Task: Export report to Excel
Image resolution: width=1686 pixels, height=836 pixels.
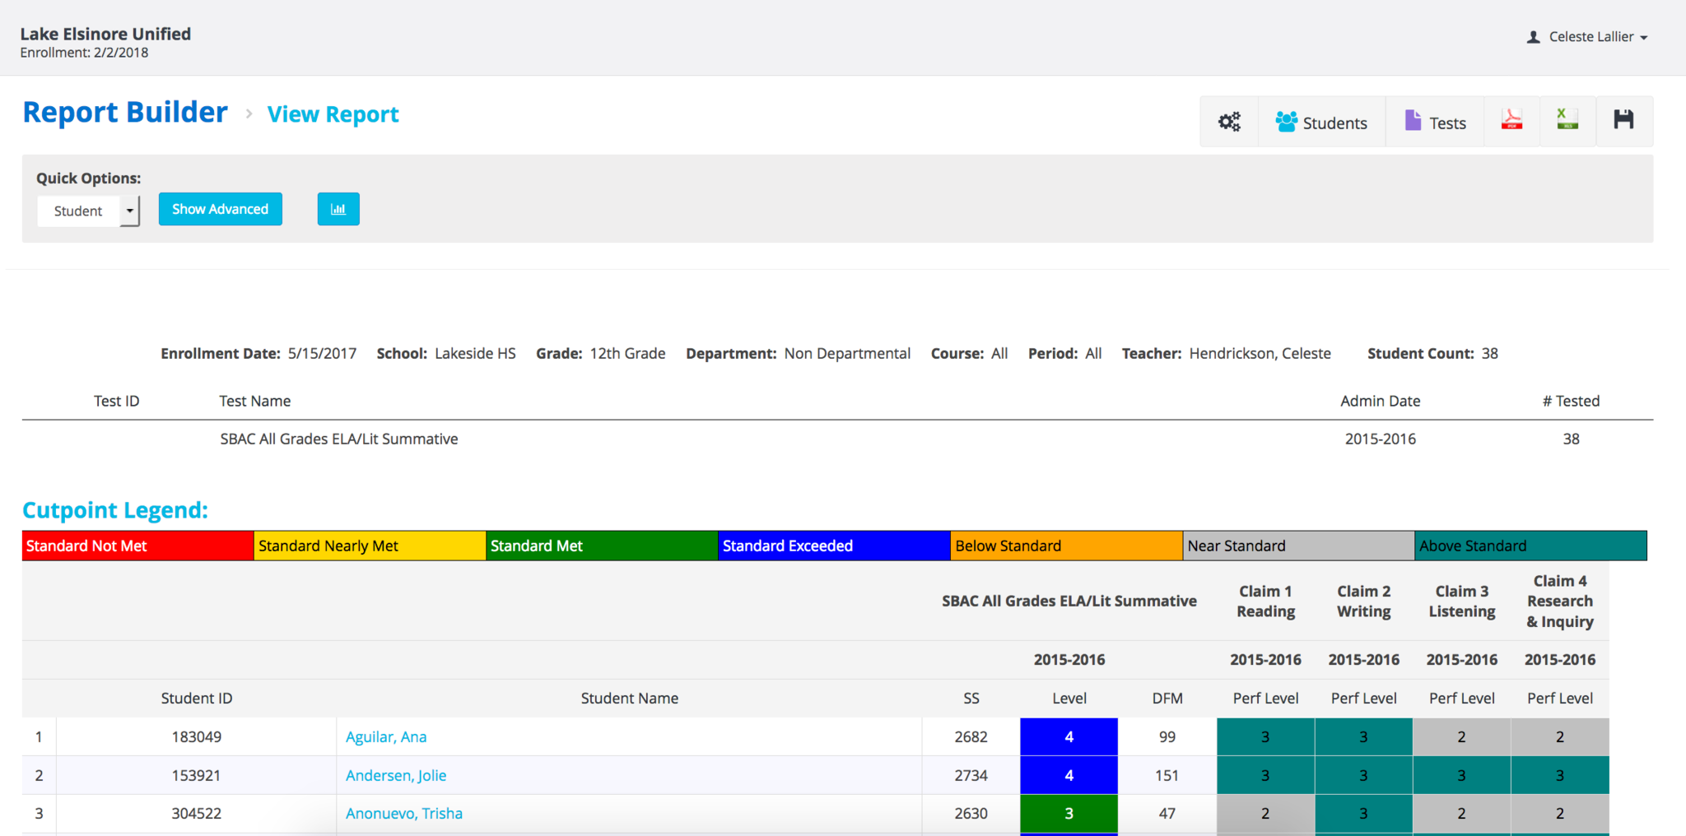Action: coord(1567,121)
